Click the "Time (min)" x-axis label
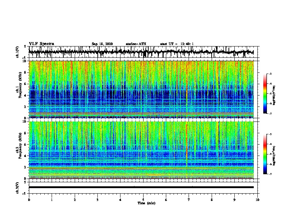 coord(146,203)
